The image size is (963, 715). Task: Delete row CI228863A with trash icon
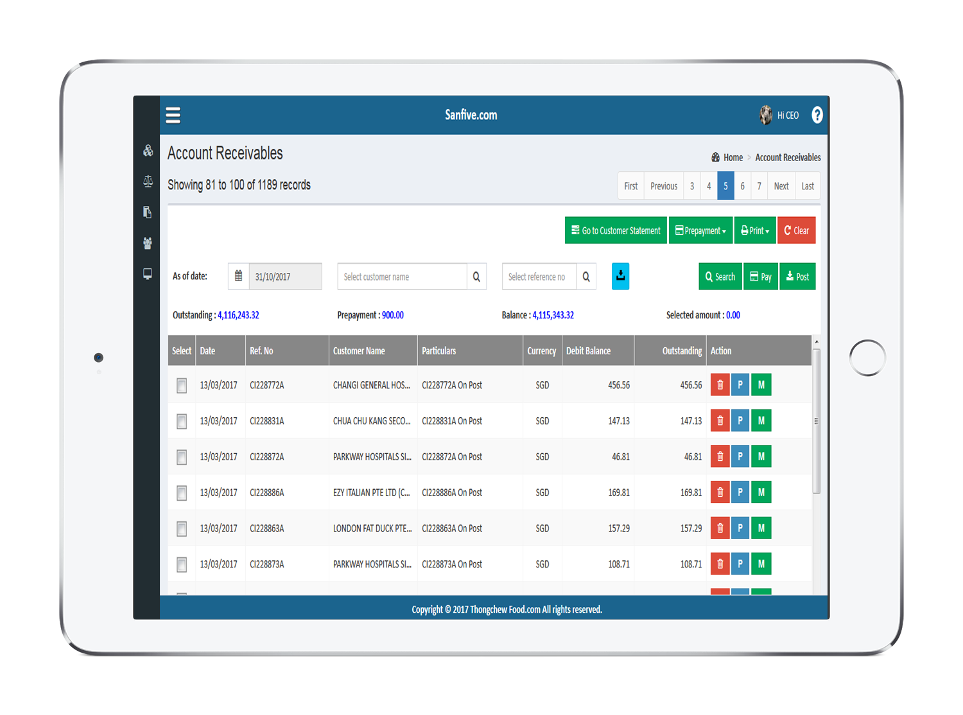coord(720,528)
